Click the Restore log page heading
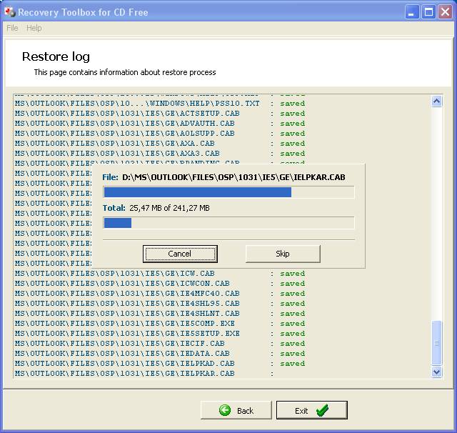This screenshot has width=457, height=433. 56,56
